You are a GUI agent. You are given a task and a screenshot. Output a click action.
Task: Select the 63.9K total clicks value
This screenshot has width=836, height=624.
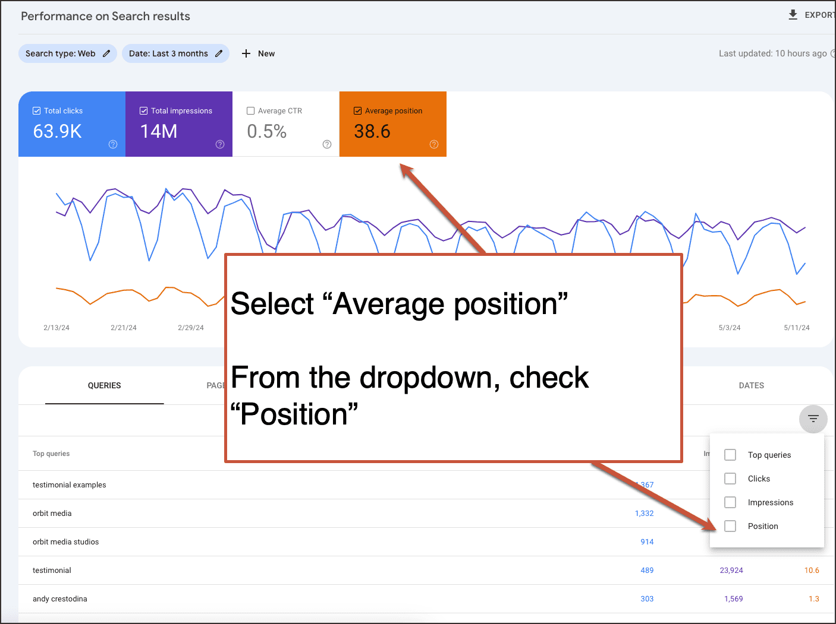coord(57,131)
